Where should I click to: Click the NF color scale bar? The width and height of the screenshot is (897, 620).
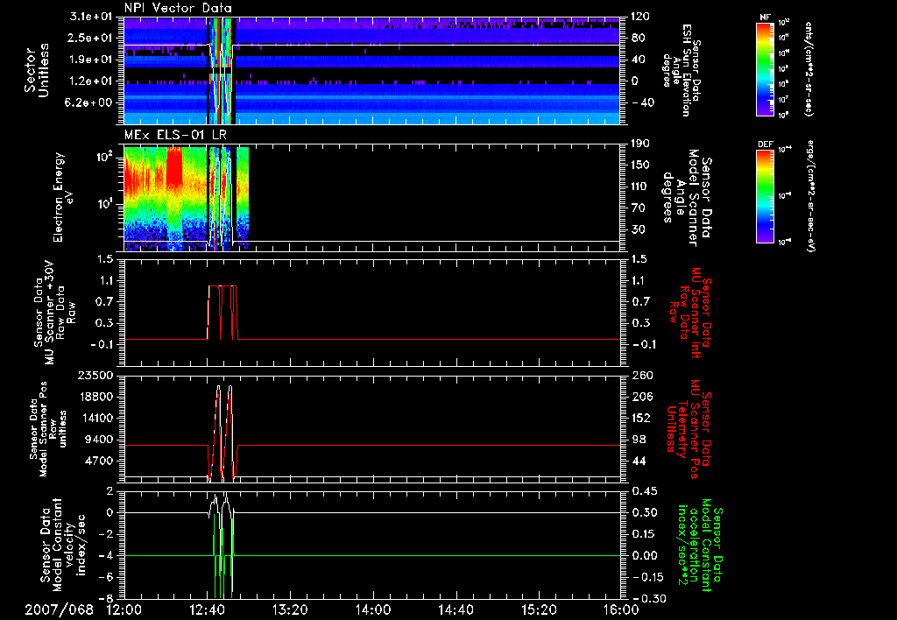tap(766, 68)
